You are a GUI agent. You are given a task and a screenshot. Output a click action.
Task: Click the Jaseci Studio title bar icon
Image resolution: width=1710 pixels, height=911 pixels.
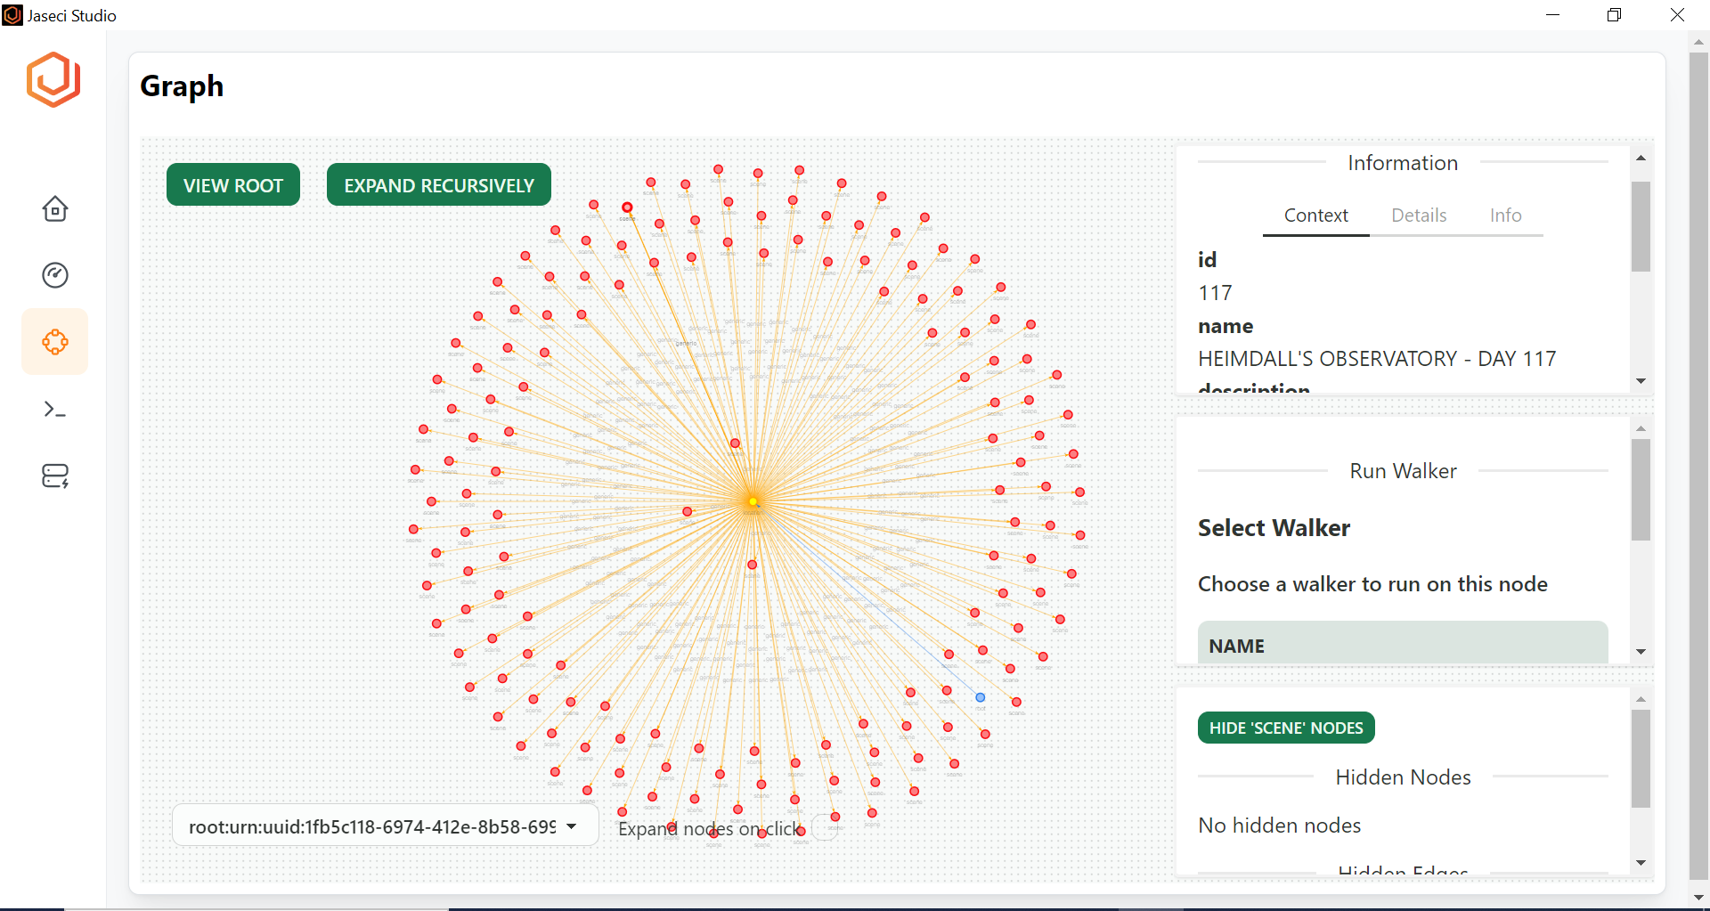(12, 15)
